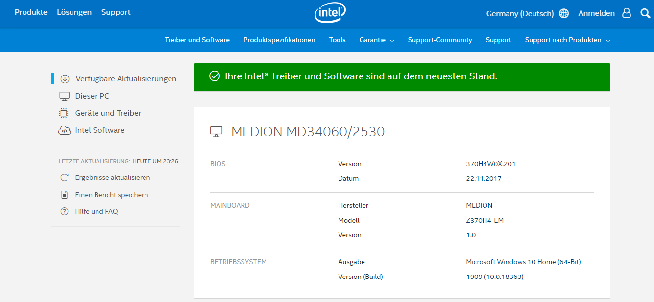This screenshot has width=654, height=302.
Task: Click BIOS version value 370H4W0X.201
Action: pyautogui.click(x=491, y=164)
